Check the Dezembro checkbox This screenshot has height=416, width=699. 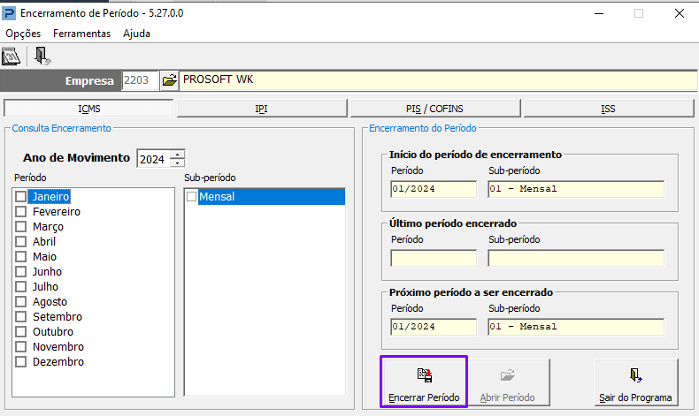point(20,362)
